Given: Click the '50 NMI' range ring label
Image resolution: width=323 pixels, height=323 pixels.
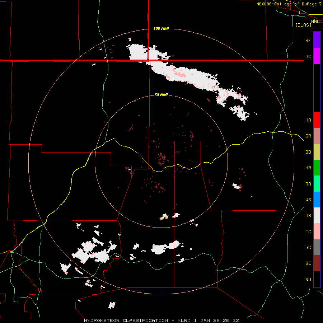Looking at the screenshot, I should tap(161, 95).
